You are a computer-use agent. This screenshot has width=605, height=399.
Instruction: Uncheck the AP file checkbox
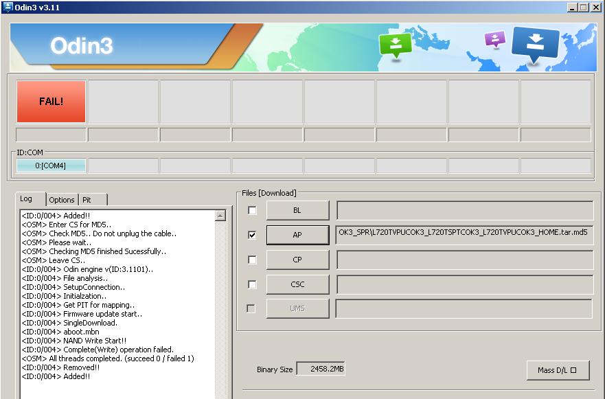tap(252, 235)
